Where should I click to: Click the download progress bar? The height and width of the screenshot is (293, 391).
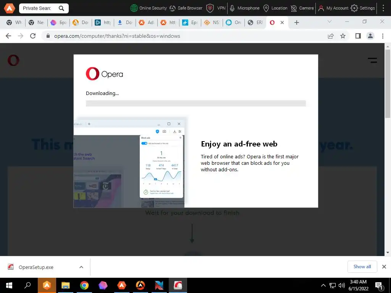click(196, 103)
